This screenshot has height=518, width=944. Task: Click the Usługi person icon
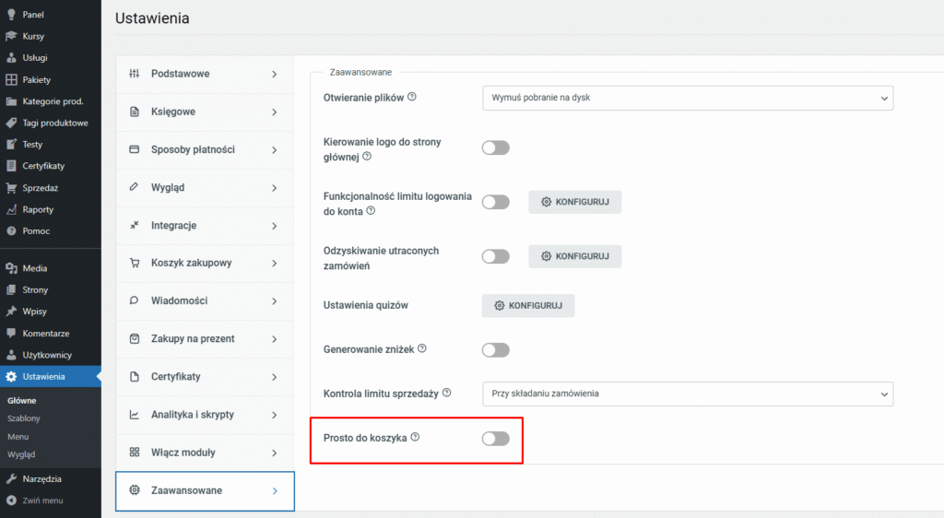11,58
